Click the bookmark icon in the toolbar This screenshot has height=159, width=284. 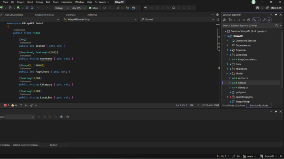pos(174,8)
